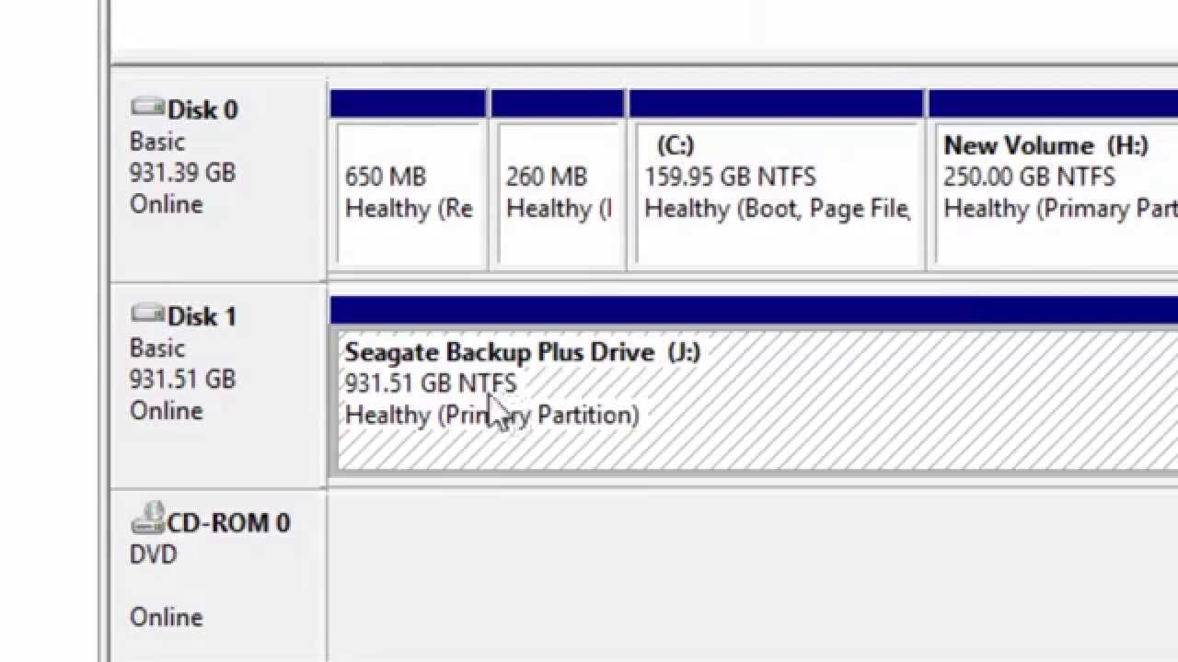Image resolution: width=1178 pixels, height=662 pixels.
Task: Click the blue header bar above Seagate drive
Action: point(753,310)
